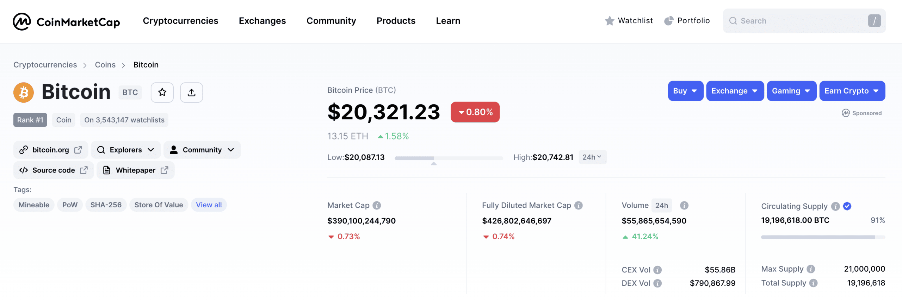
Task: Click the Volume 24h period selector
Action: 661,205
